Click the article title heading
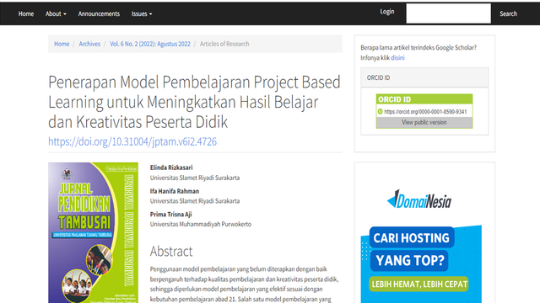Image resolution: width=540 pixels, height=303 pixels. (195, 102)
